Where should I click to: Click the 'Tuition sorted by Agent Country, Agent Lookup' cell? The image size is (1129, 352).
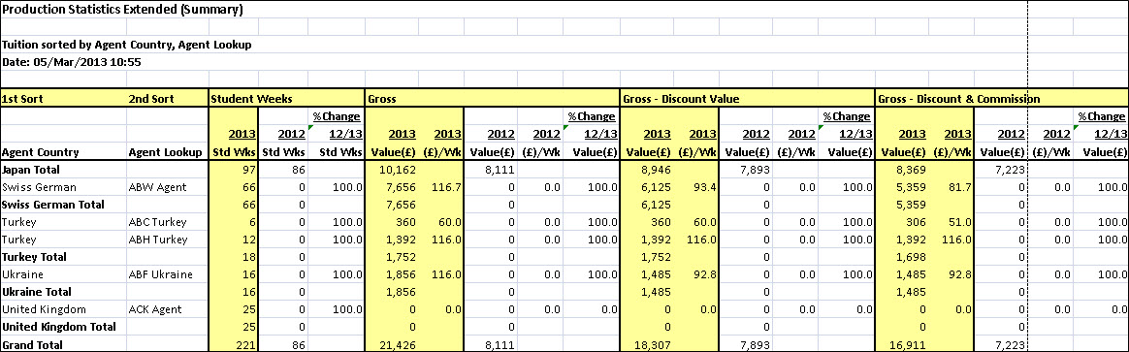[126, 45]
